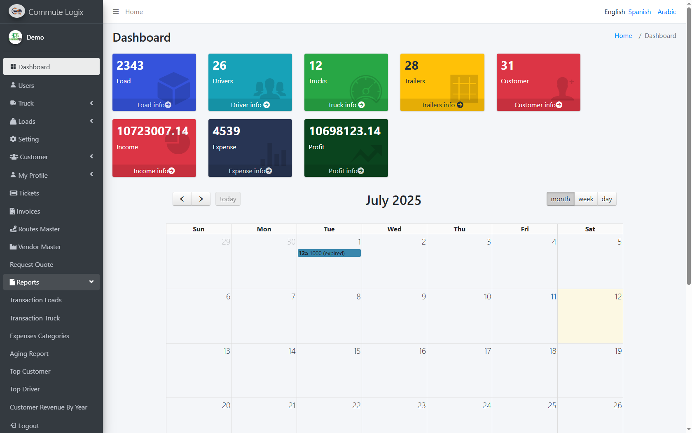Viewport: 692px width, 433px height.
Task: Switch calendar to day view
Action: pyautogui.click(x=607, y=199)
